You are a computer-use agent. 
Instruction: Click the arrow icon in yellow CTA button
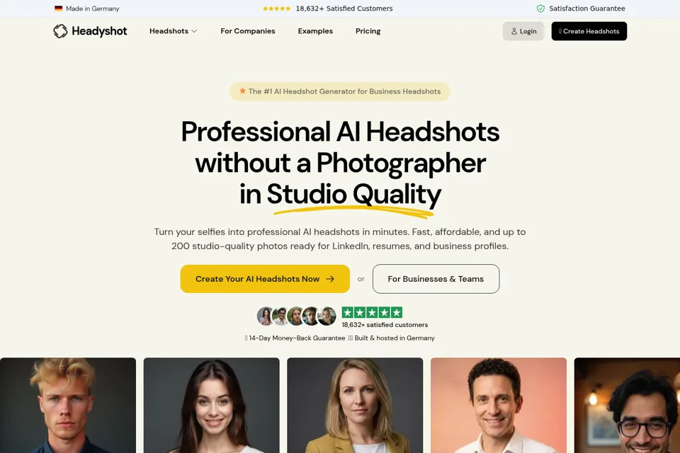pos(330,279)
